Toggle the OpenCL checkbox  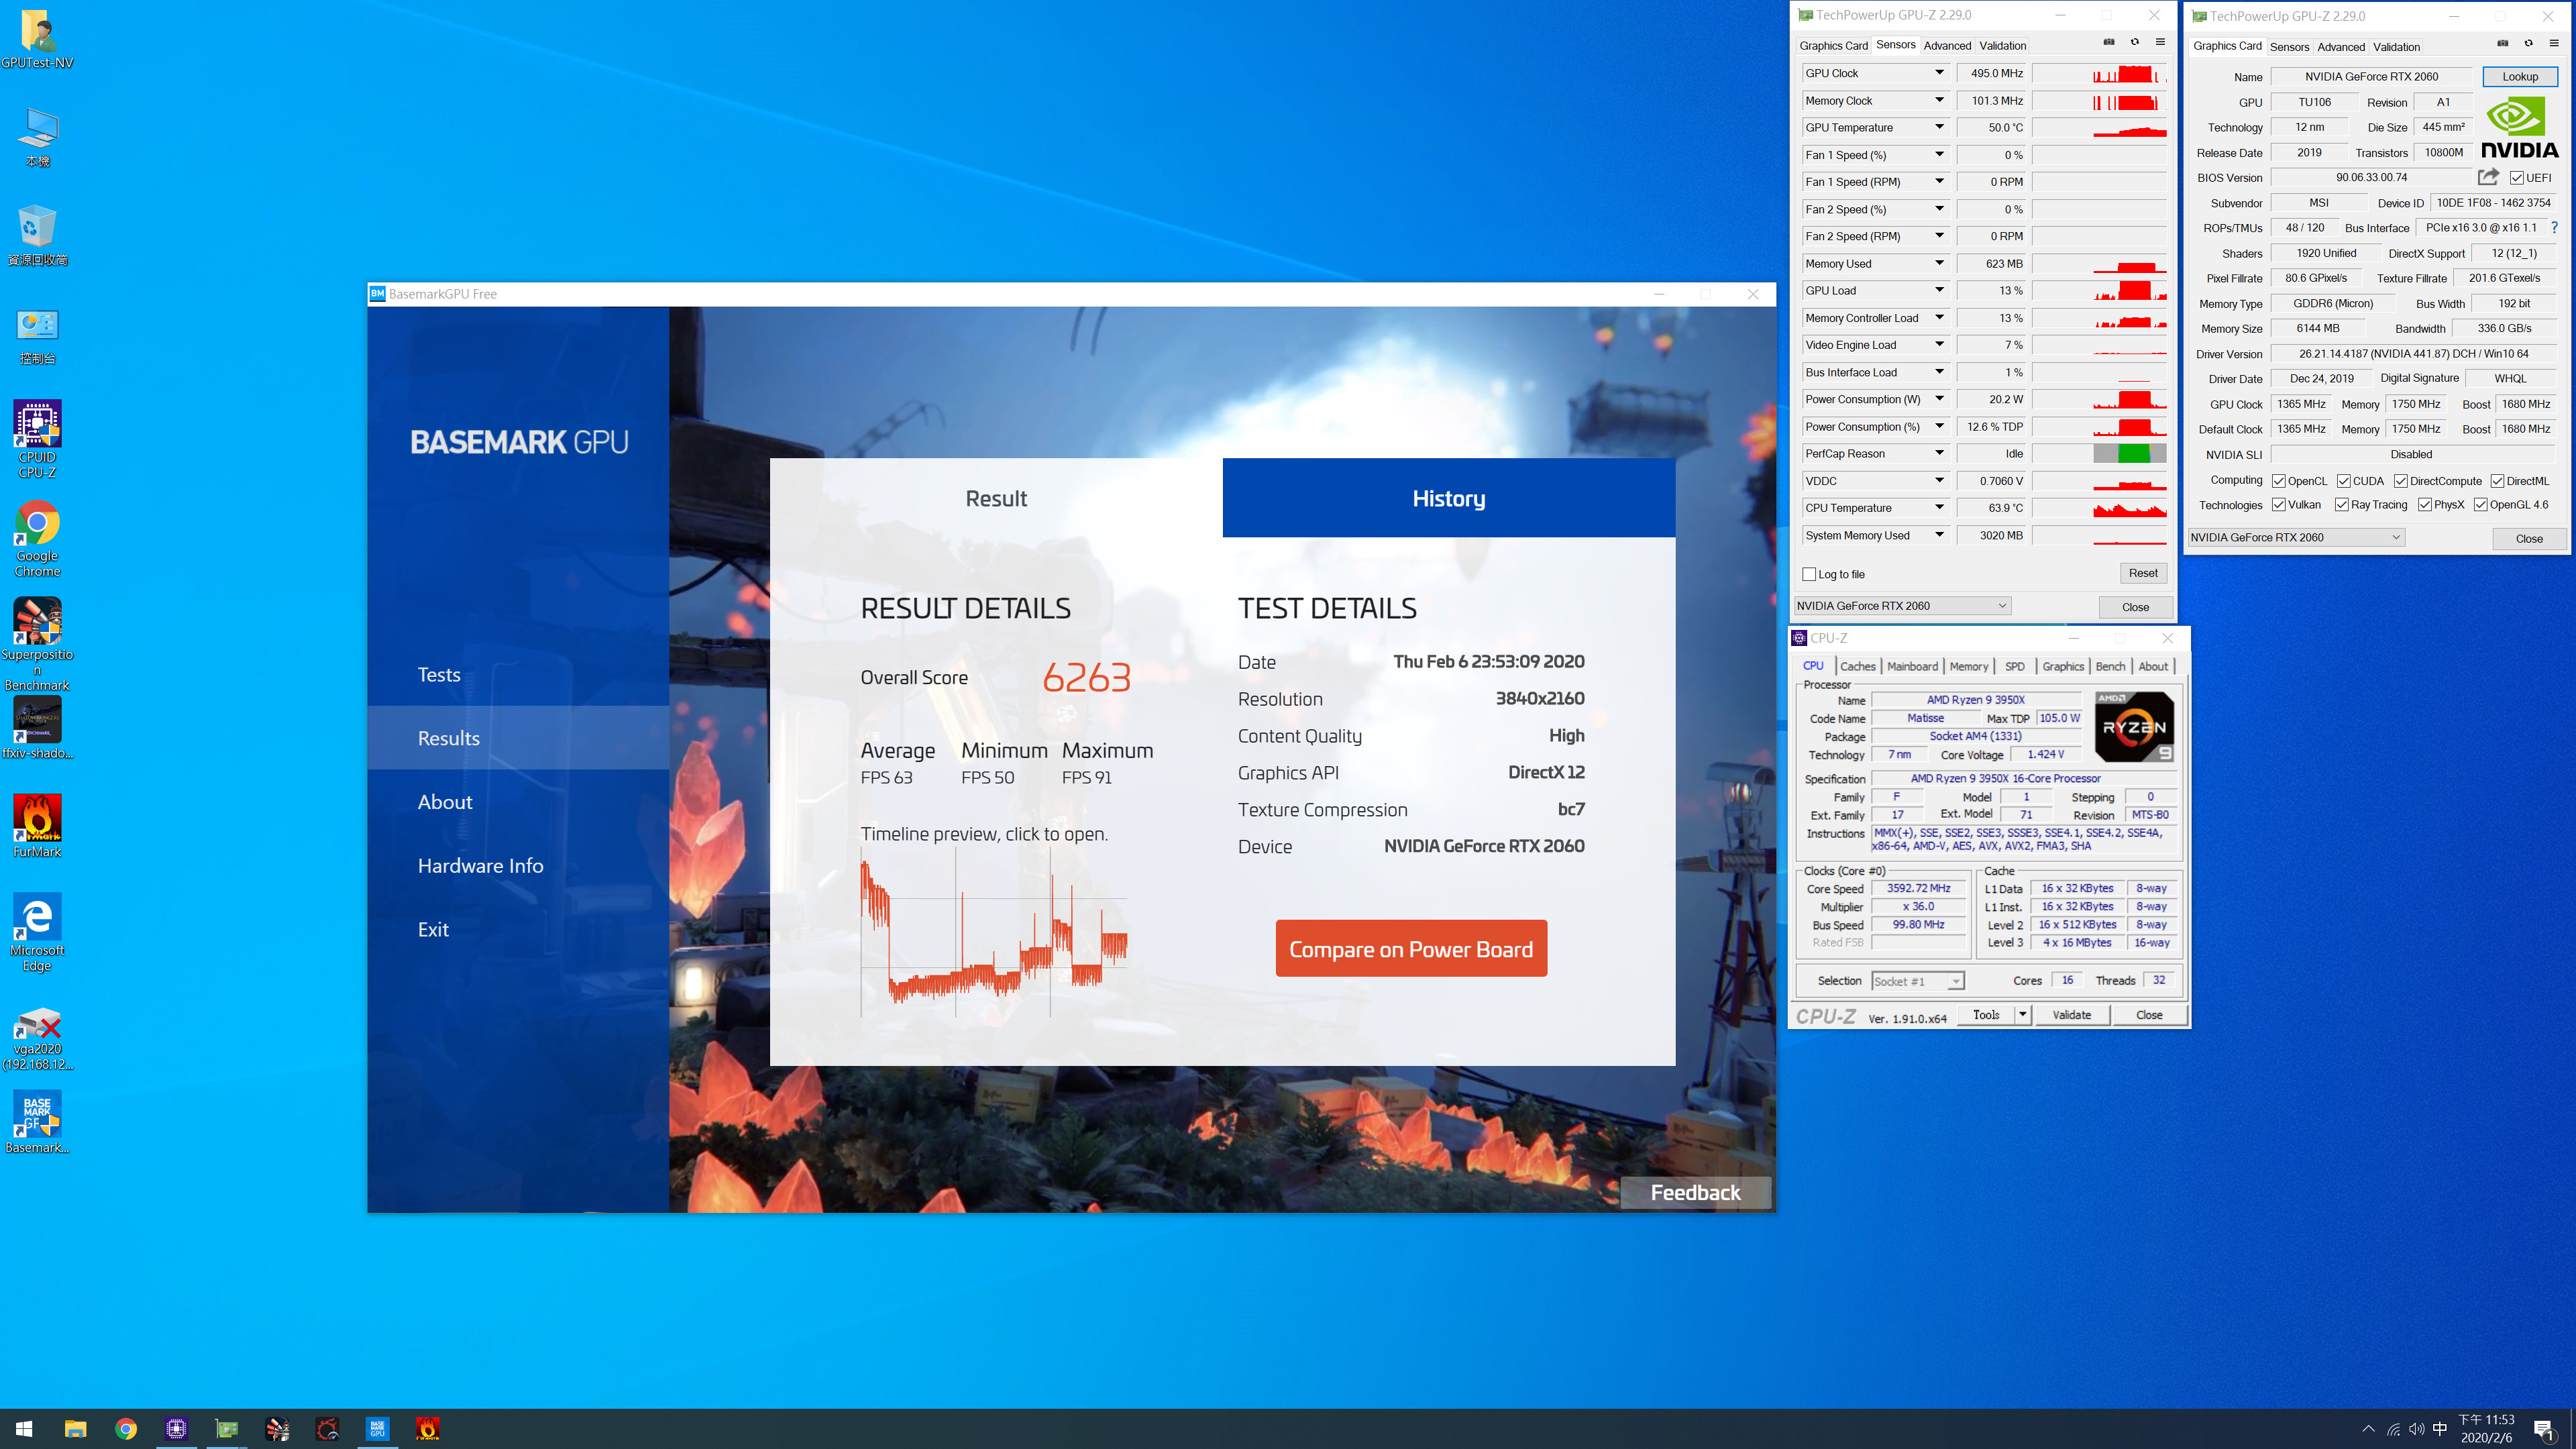2278,481
